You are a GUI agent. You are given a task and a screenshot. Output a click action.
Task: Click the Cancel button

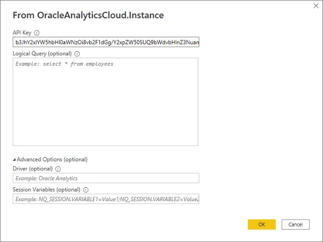(295, 224)
